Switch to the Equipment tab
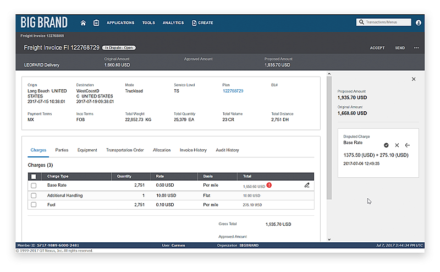 87,150
